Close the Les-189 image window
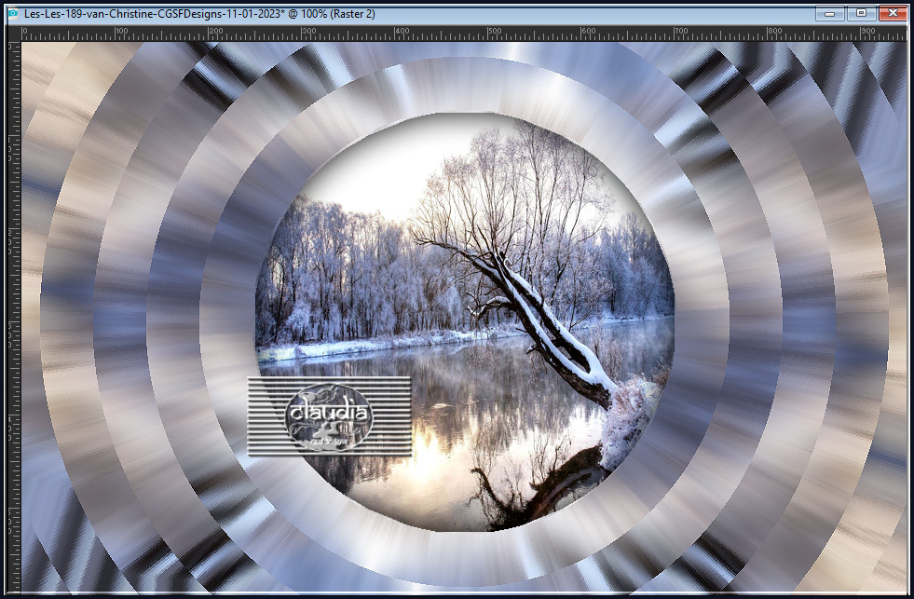Image resolution: width=914 pixels, height=599 pixels. coord(893,13)
